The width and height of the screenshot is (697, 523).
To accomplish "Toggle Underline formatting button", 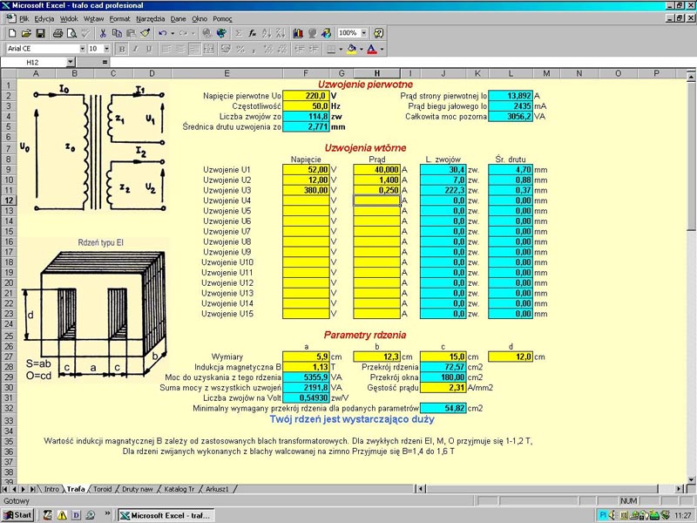I will point(148,49).
